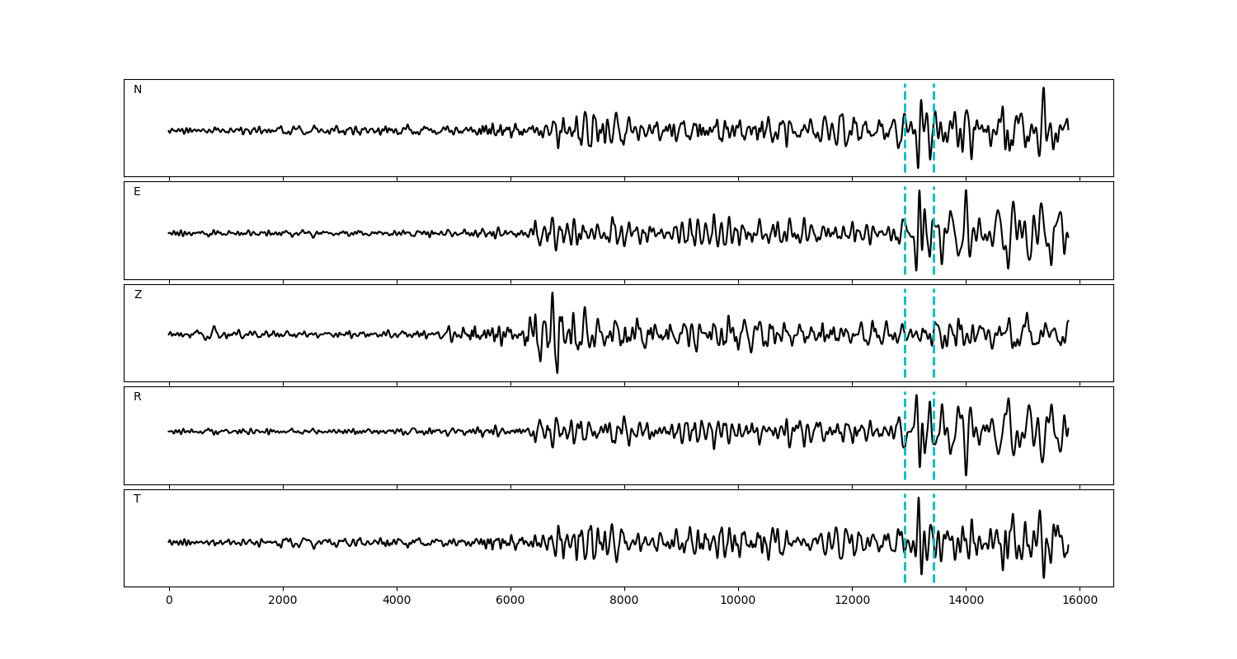Click the E component panel label
This screenshot has width=1237, height=659.
pos(137,192)
